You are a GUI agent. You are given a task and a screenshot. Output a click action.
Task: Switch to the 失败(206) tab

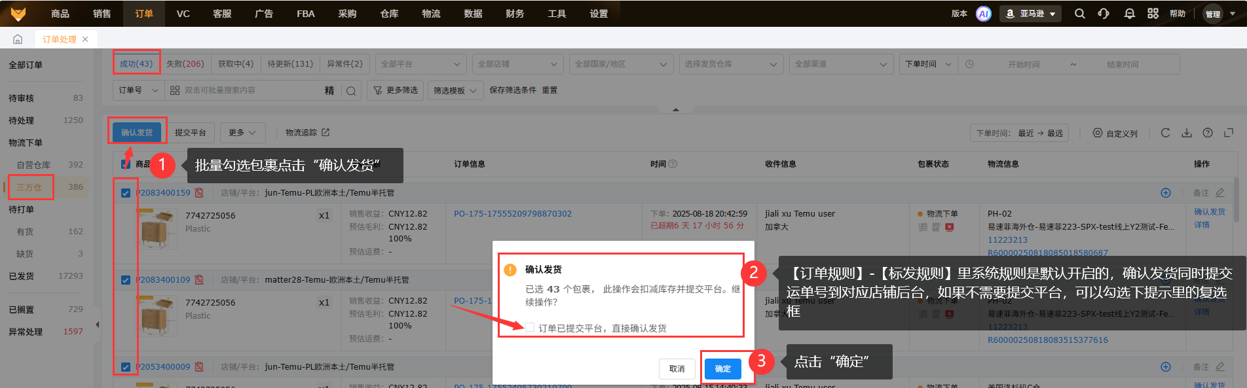coord(185,63)
